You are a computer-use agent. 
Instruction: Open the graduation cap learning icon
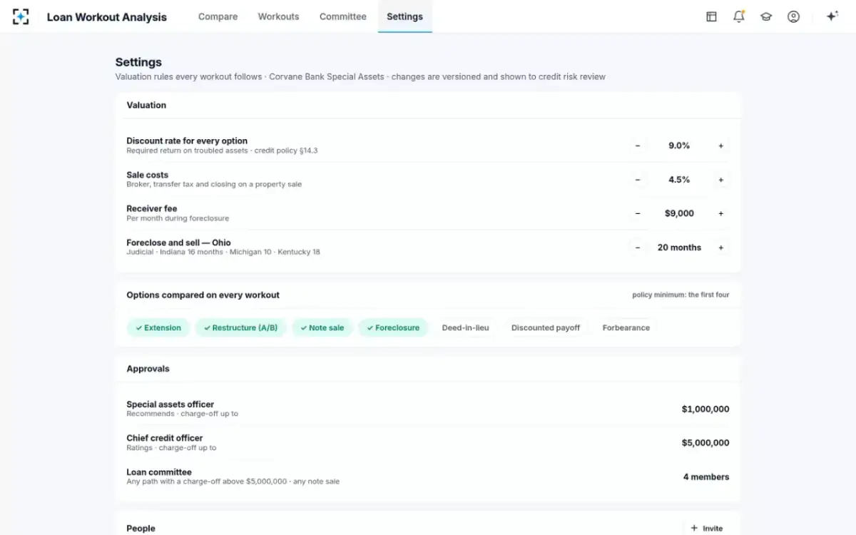coord(766,16)
